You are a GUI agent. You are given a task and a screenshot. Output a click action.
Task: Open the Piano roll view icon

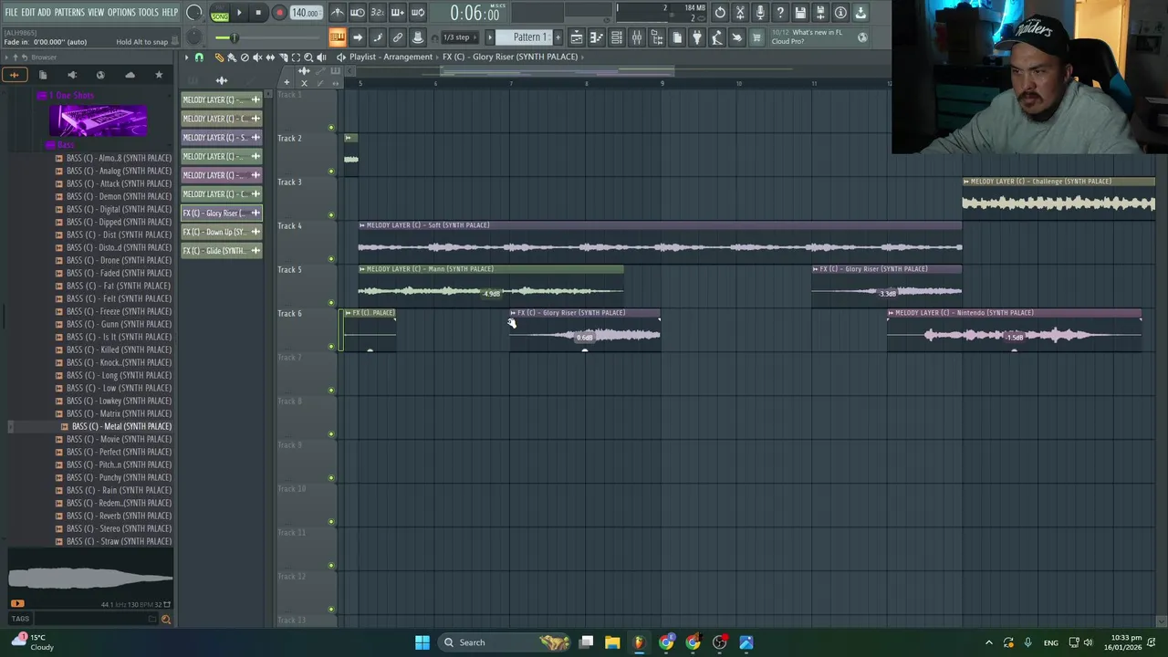click(x=597, y=37)
